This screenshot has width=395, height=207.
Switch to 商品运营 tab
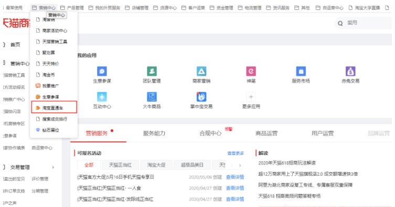[x=266, y=133]
